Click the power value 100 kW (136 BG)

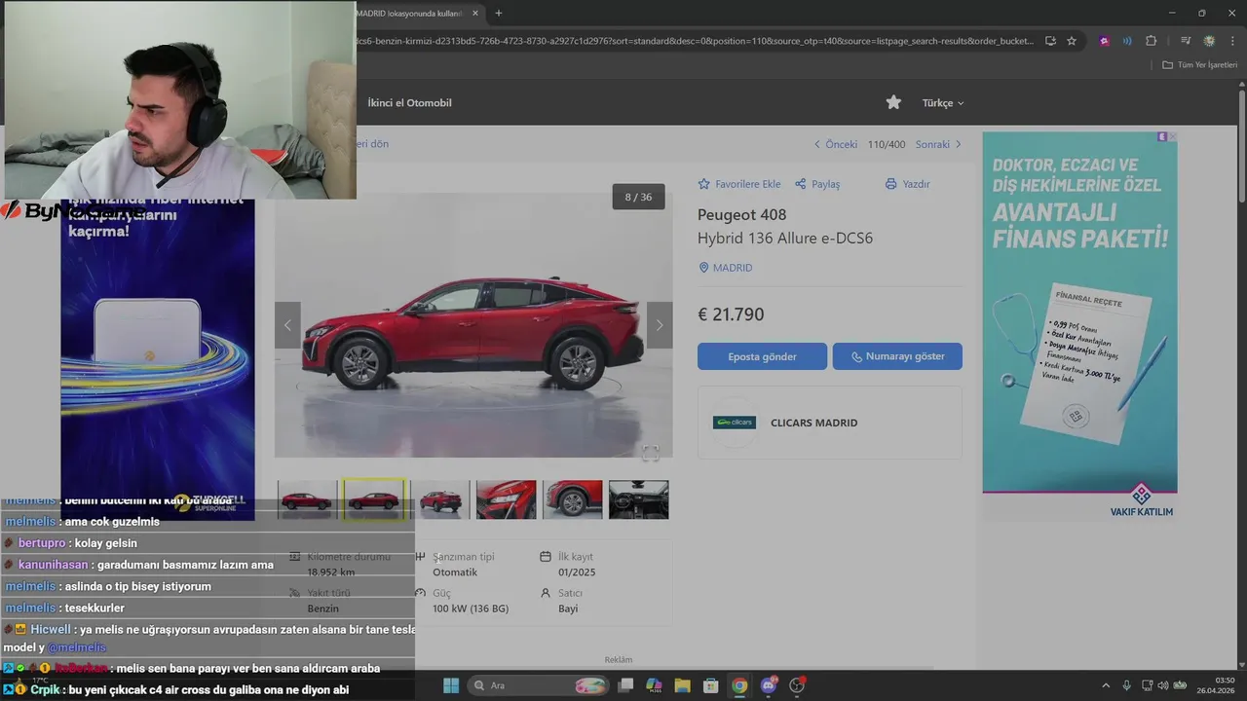[471, 609]
